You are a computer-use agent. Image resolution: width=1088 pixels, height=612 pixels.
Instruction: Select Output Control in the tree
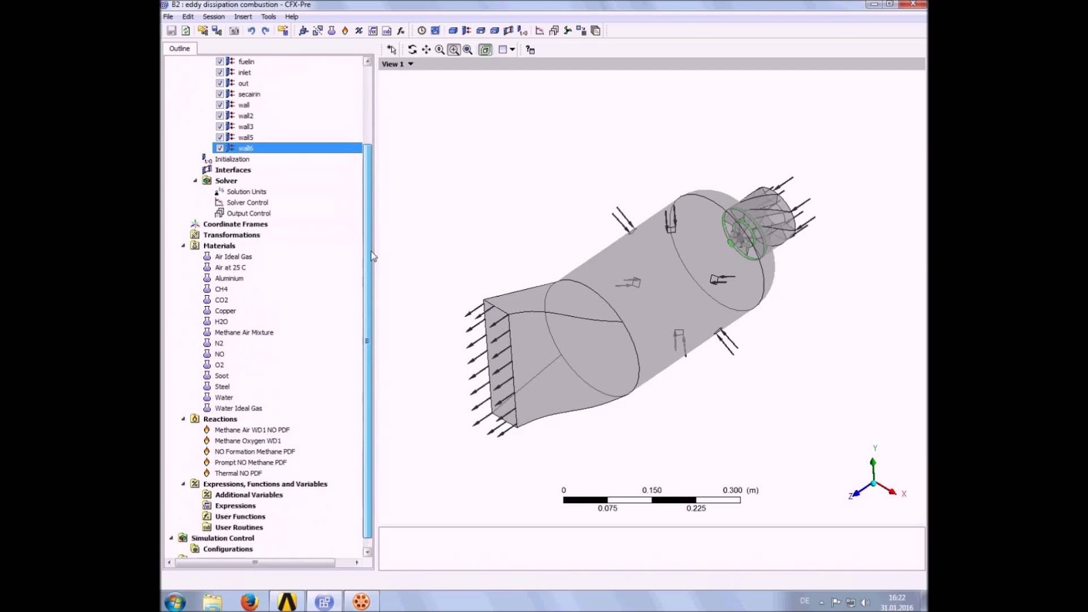click(x=248, y=214)
